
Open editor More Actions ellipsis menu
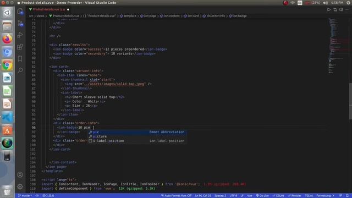[x=347, y=10]
